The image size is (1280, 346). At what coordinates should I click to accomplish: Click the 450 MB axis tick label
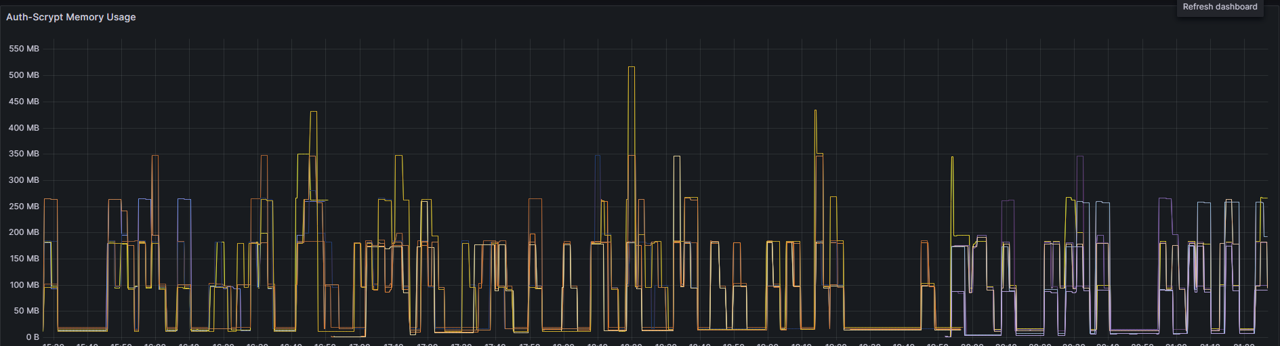tap(24, 102)
